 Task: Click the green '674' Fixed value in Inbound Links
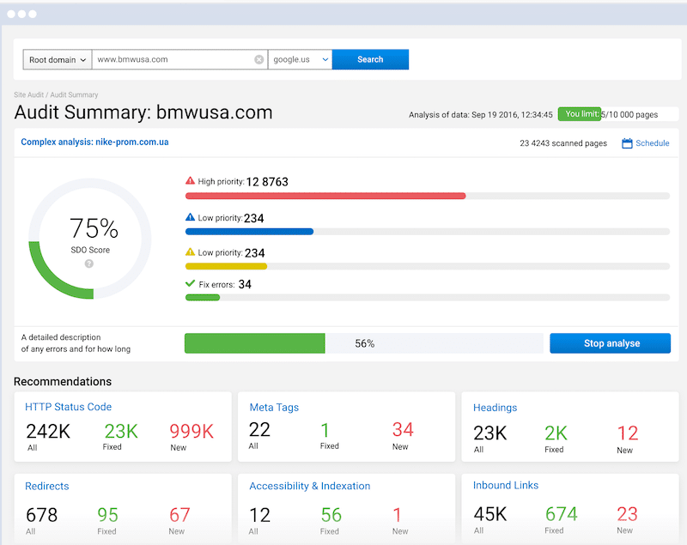click(x=562, y=514)
